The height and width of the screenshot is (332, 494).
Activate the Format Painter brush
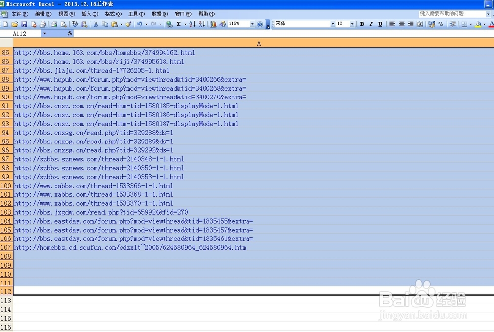point(128,24)
